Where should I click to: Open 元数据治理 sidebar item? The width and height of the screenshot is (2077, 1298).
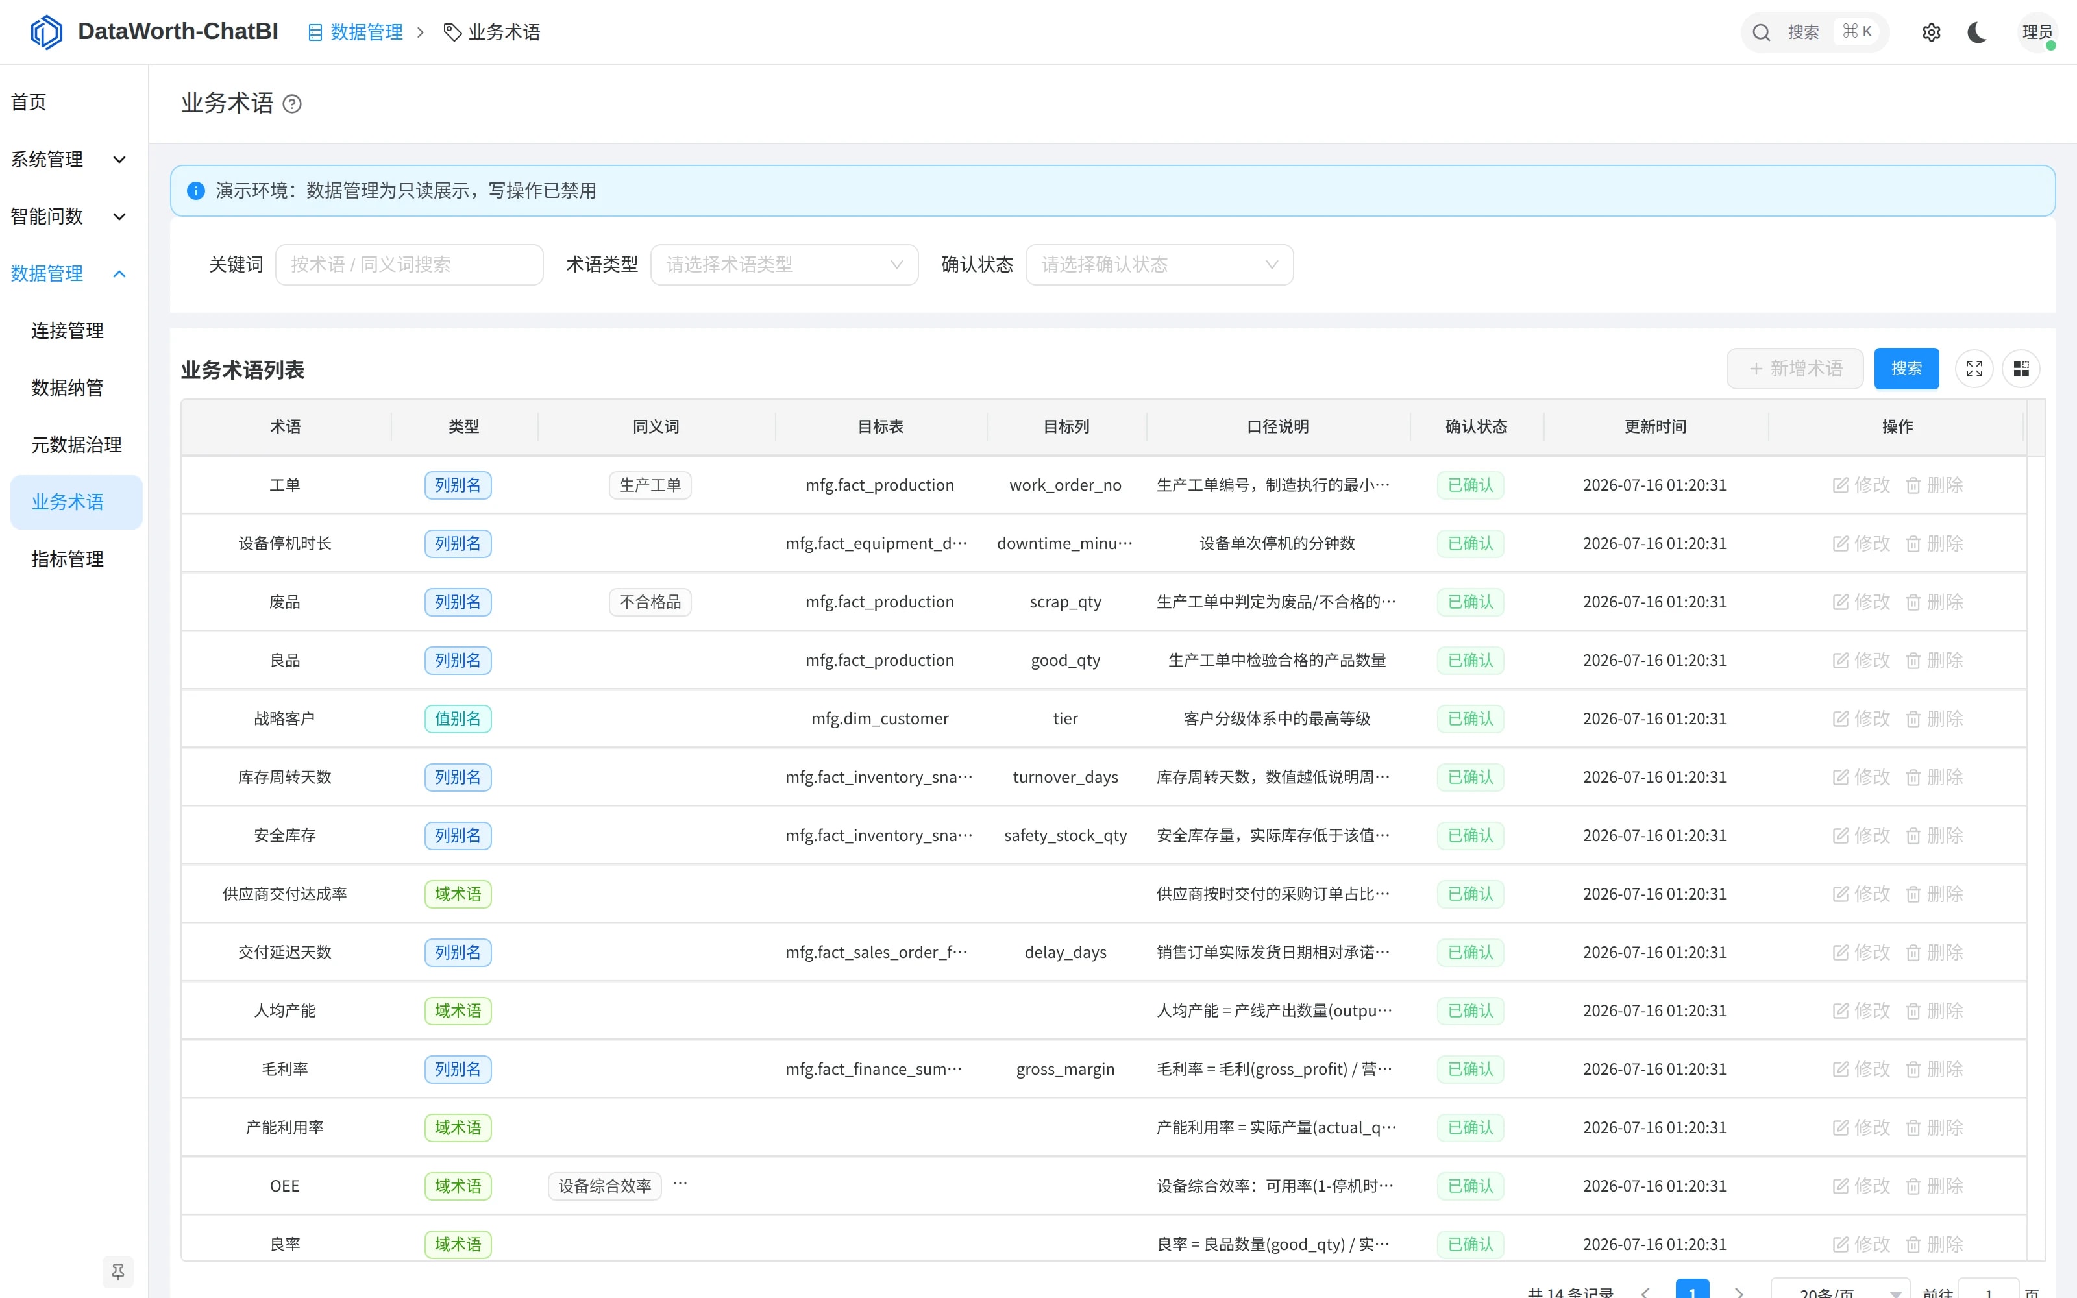coord(77,445)
